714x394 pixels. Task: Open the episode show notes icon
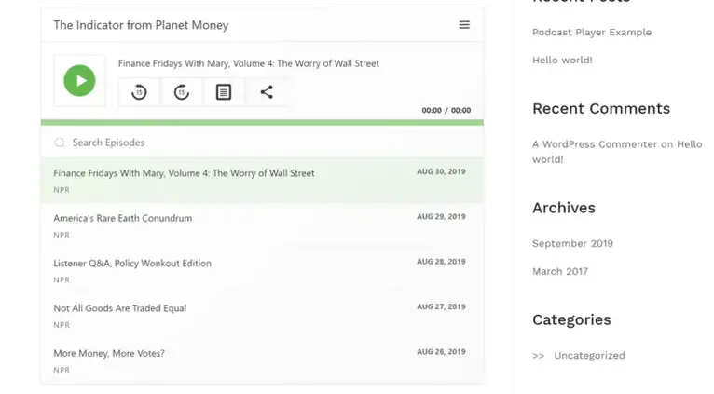(x=224, y=92)
